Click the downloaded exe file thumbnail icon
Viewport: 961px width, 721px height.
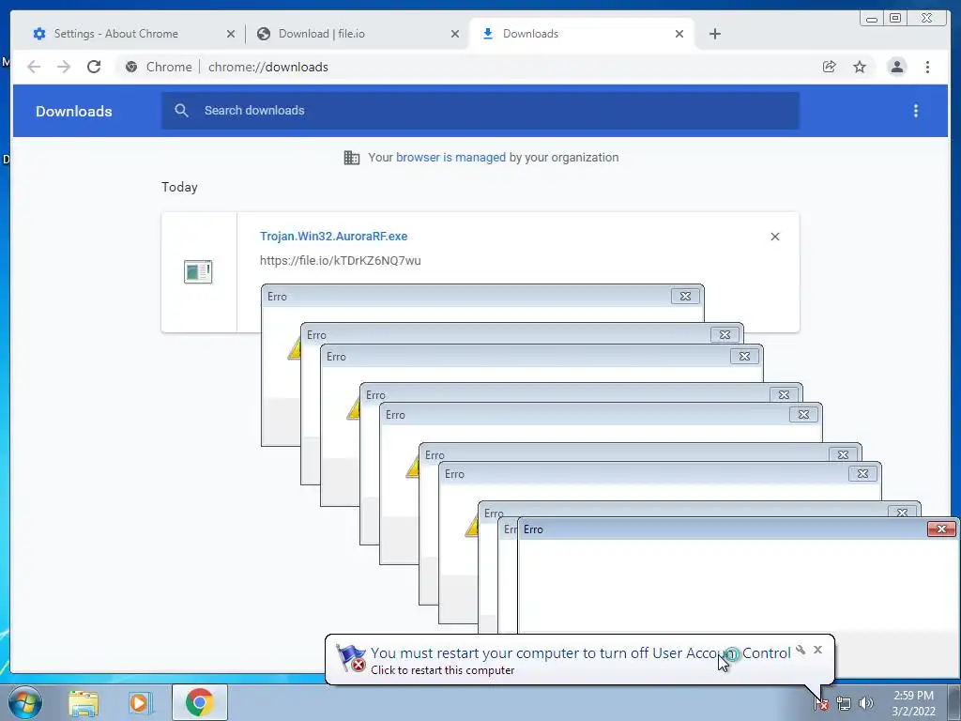198,271
